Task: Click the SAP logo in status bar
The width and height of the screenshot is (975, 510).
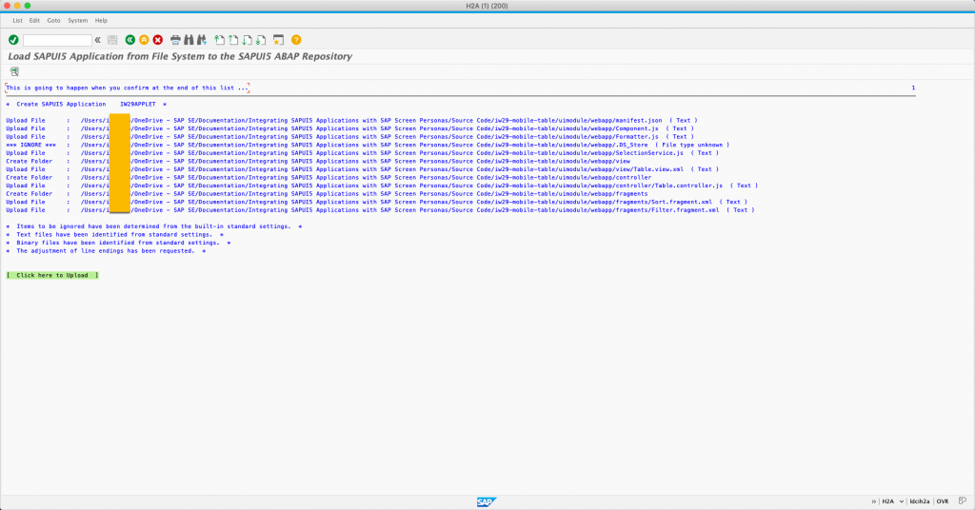Action: 487,502
